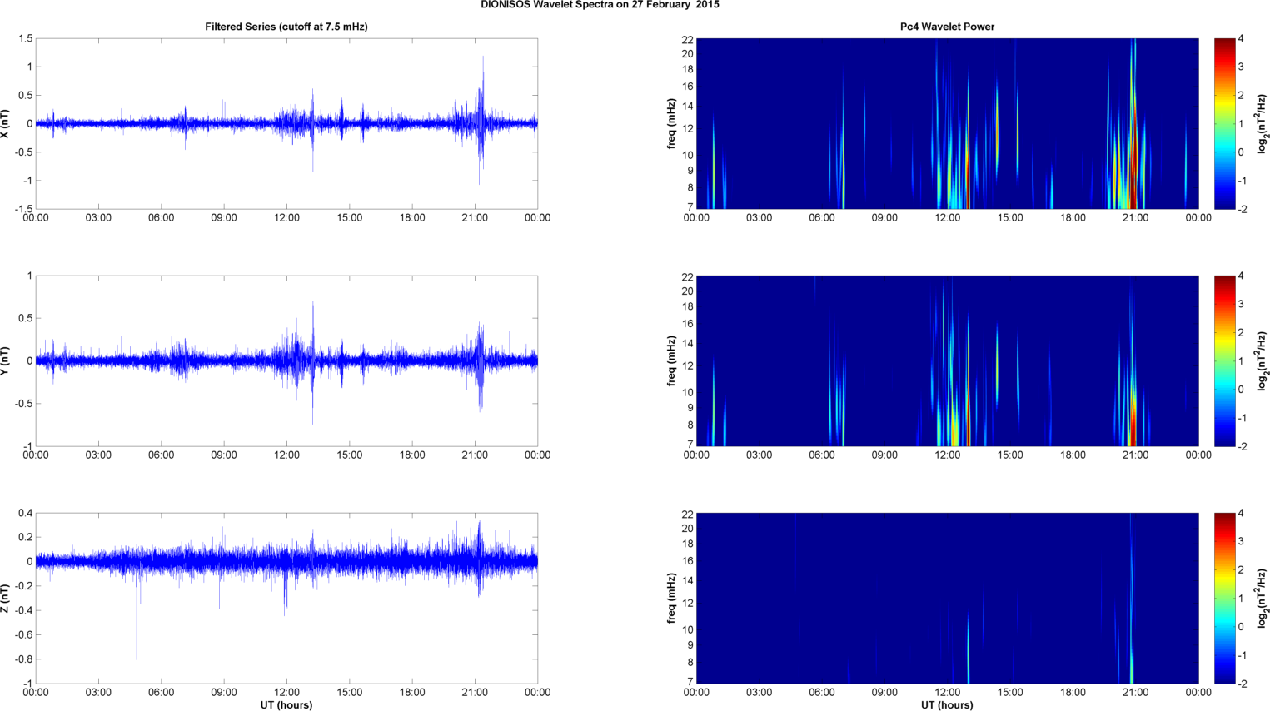The height and width of the screenshot is (711, 1270).
Task: Click 'freq (mHz)' label of middle spectrogram
Action: click(671, 360)
